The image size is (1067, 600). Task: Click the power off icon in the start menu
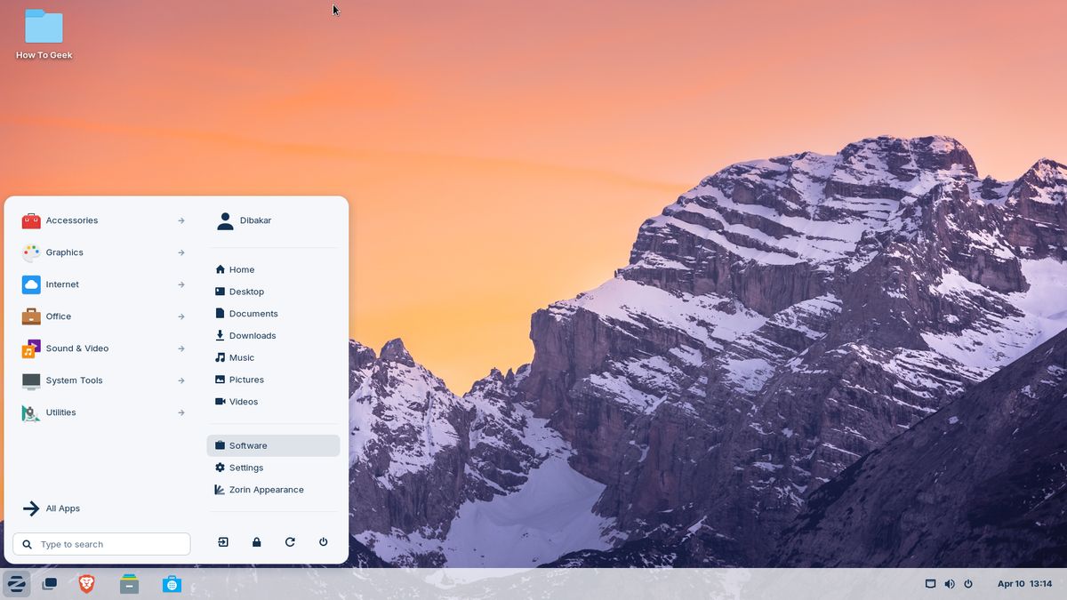coord(322,541)
